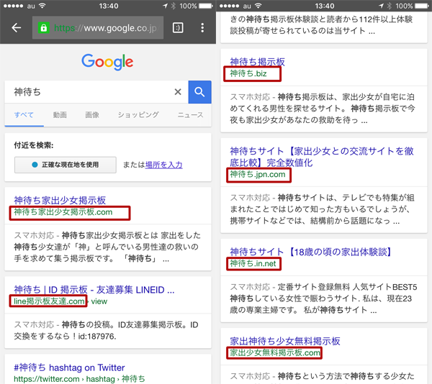Tap the left status bar battery icon
432x384 pixels.
pyautogui.click(x=206, y=6)
